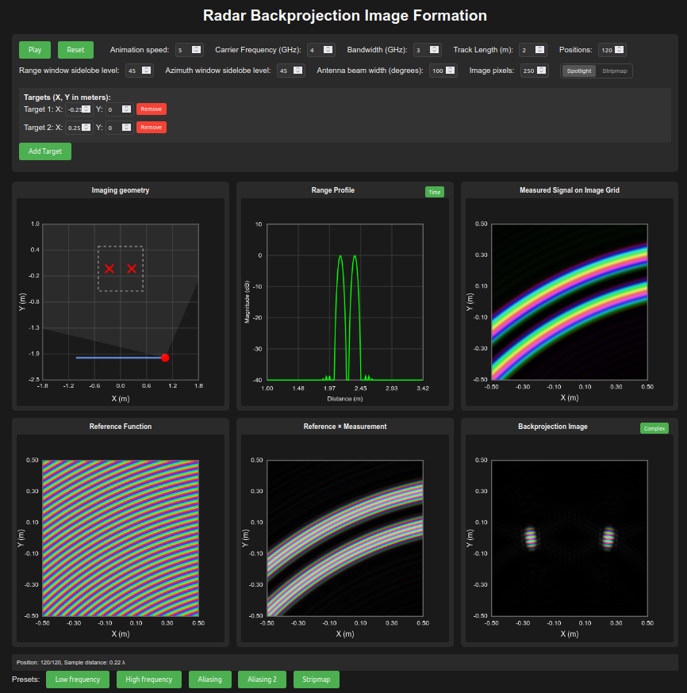Click Add Target to create a new target
Image resolution: width=687 pixels, height=693 pixels.
pyautogui.click(x=44, y=151)
